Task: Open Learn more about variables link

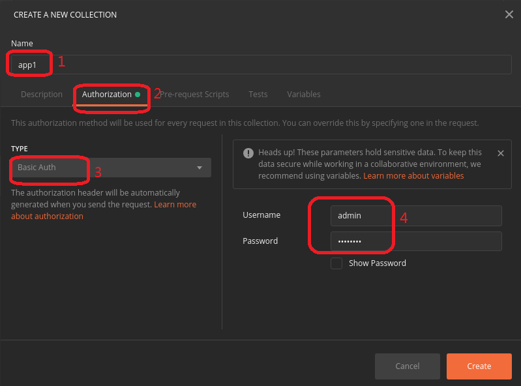Action: coord(413,176)
